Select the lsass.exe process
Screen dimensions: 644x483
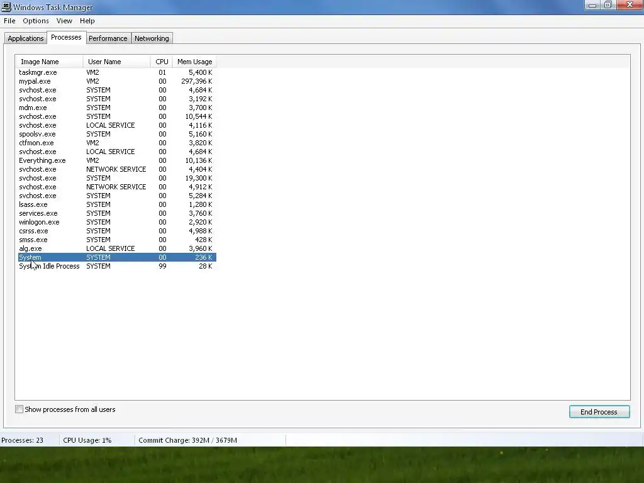tap(116, 204)
